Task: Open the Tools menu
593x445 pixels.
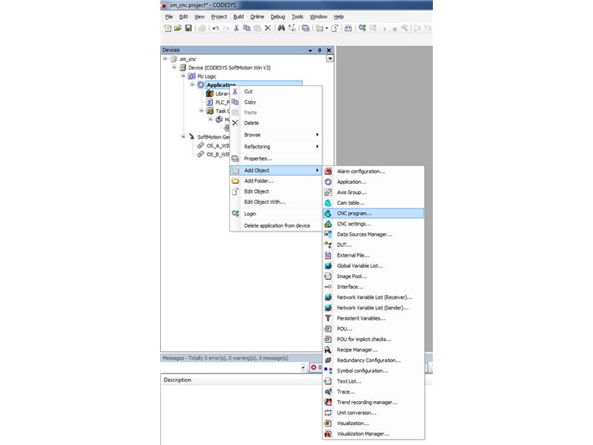Action: point(298,16)
